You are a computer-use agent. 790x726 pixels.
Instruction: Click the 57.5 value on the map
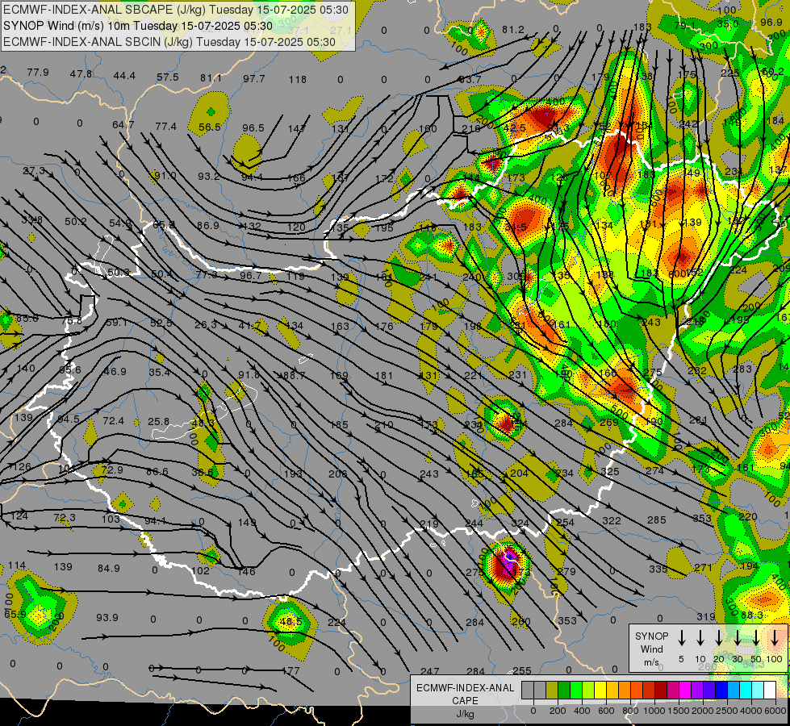168,77
